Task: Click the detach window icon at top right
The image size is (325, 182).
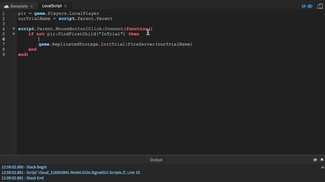Action: [x=320, y=6]
